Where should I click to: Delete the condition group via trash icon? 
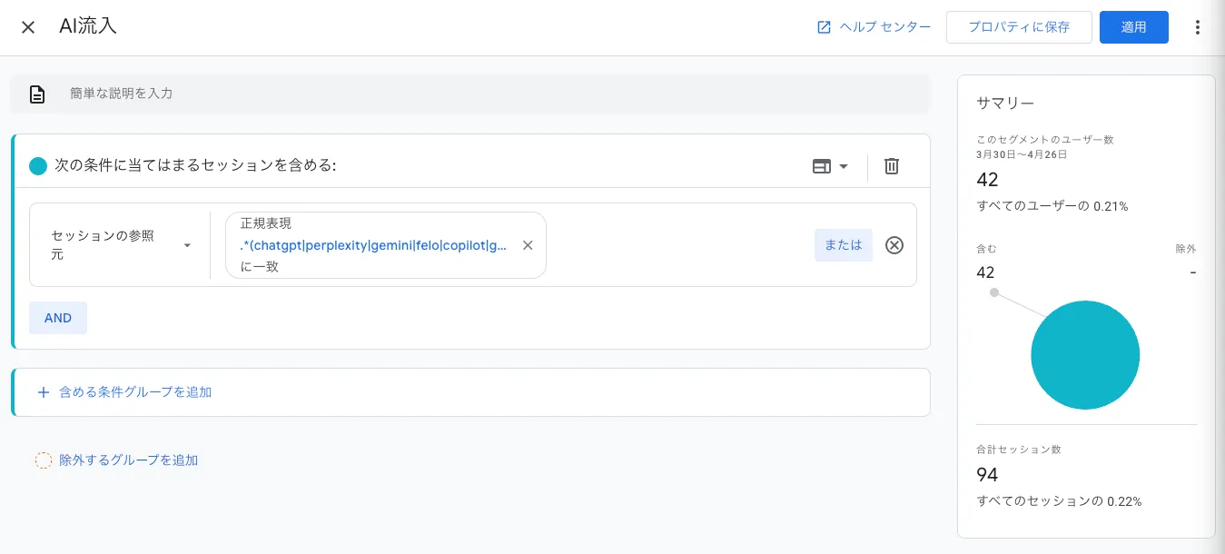pos(892,166)
